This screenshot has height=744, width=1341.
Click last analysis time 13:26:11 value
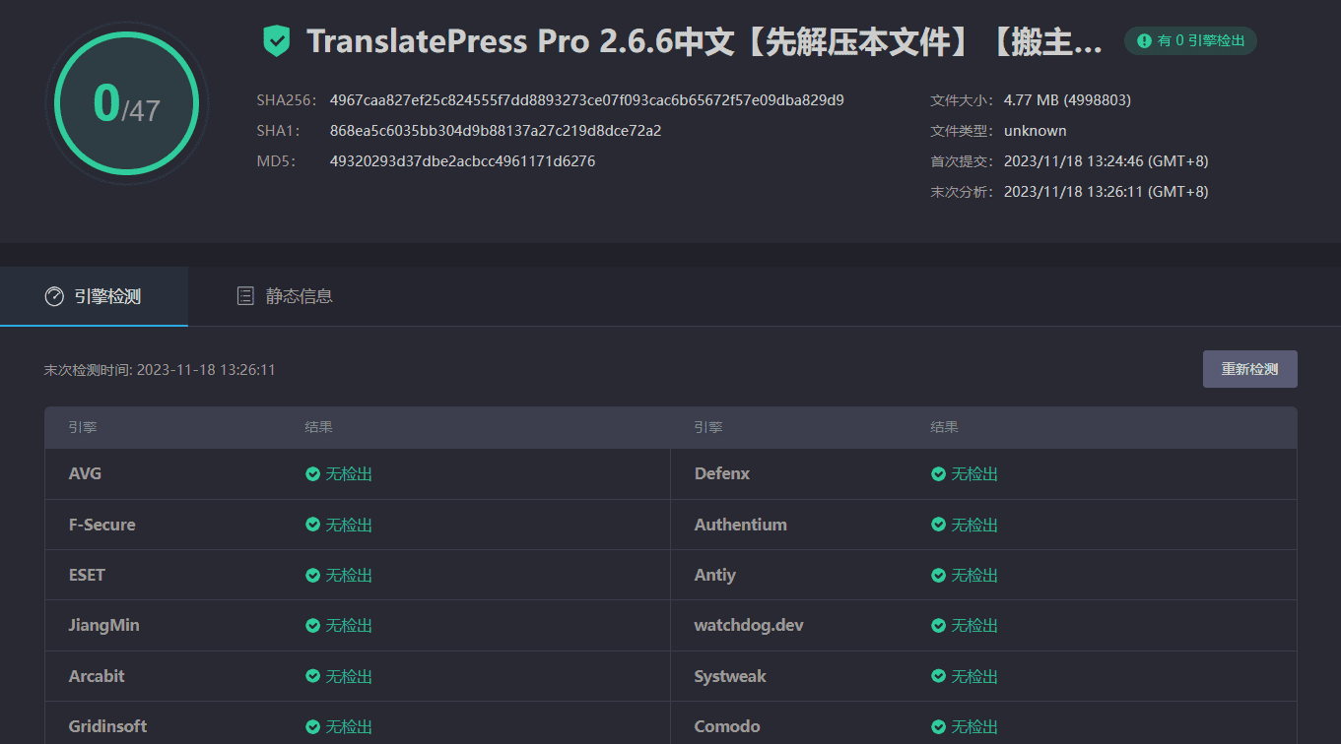[1106, 192]
